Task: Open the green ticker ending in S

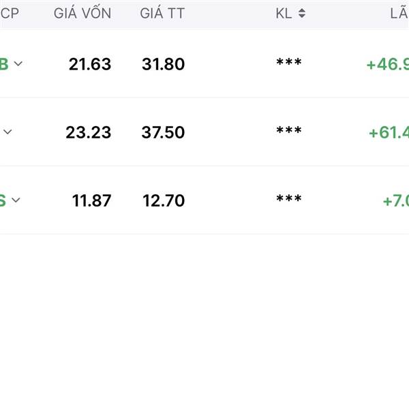Action: click(x=3, y=200)
